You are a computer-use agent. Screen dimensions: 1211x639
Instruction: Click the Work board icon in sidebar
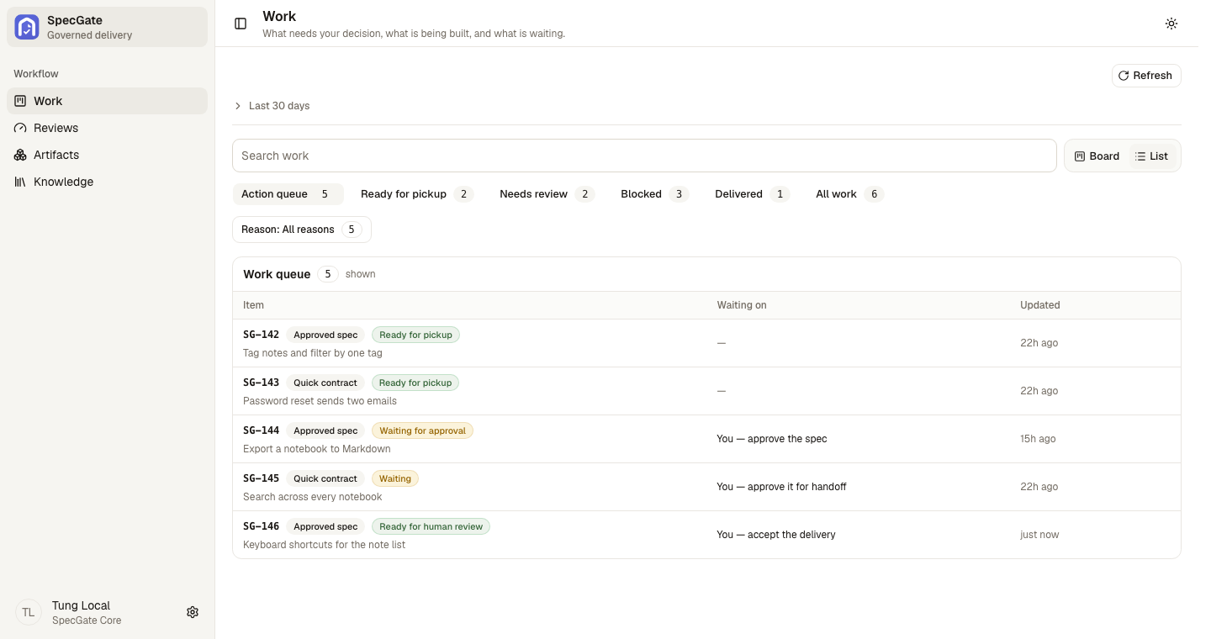click(x=20, y=101)
